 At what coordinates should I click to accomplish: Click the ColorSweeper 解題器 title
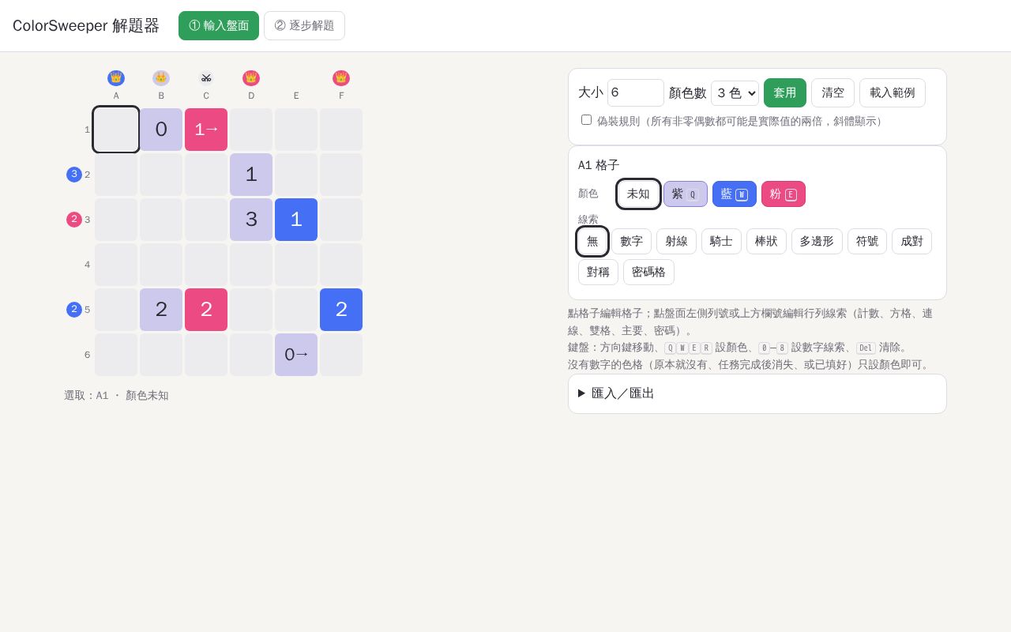pyautogui.click(x=86, y=25)
